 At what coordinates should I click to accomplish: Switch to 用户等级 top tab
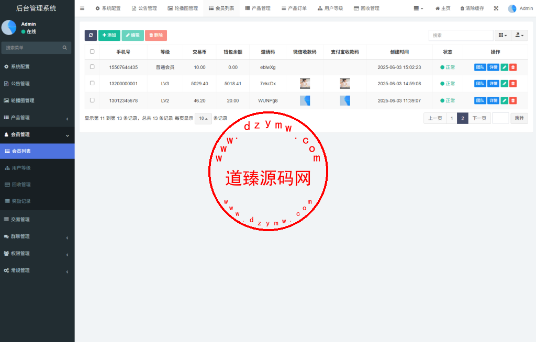click(x=330, y=8)
